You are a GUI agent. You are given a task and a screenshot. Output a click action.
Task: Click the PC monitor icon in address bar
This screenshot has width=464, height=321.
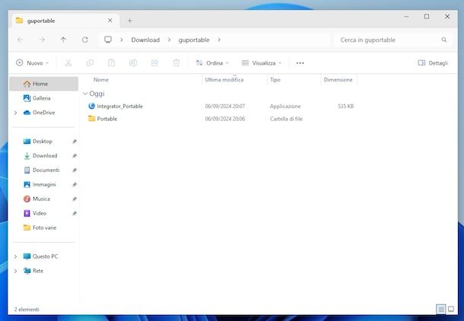click(108, 40)
